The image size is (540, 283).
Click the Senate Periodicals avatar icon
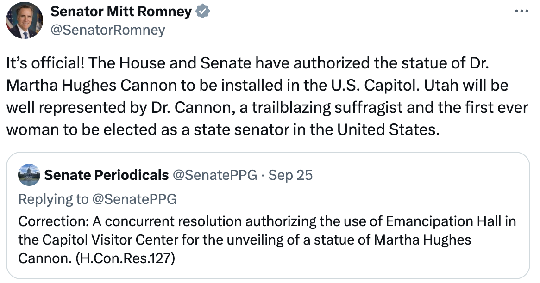[x=29, y=175]
